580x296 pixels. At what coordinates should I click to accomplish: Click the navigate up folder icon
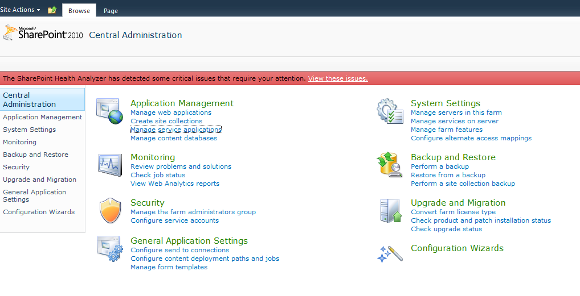[52, 10]
